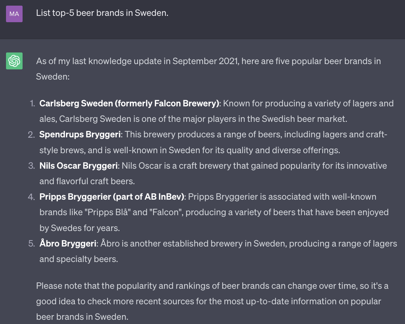This screenshot has height=324, width=405.
Task: Click the intro line mentioning September 2021
Action: [208, 61]
